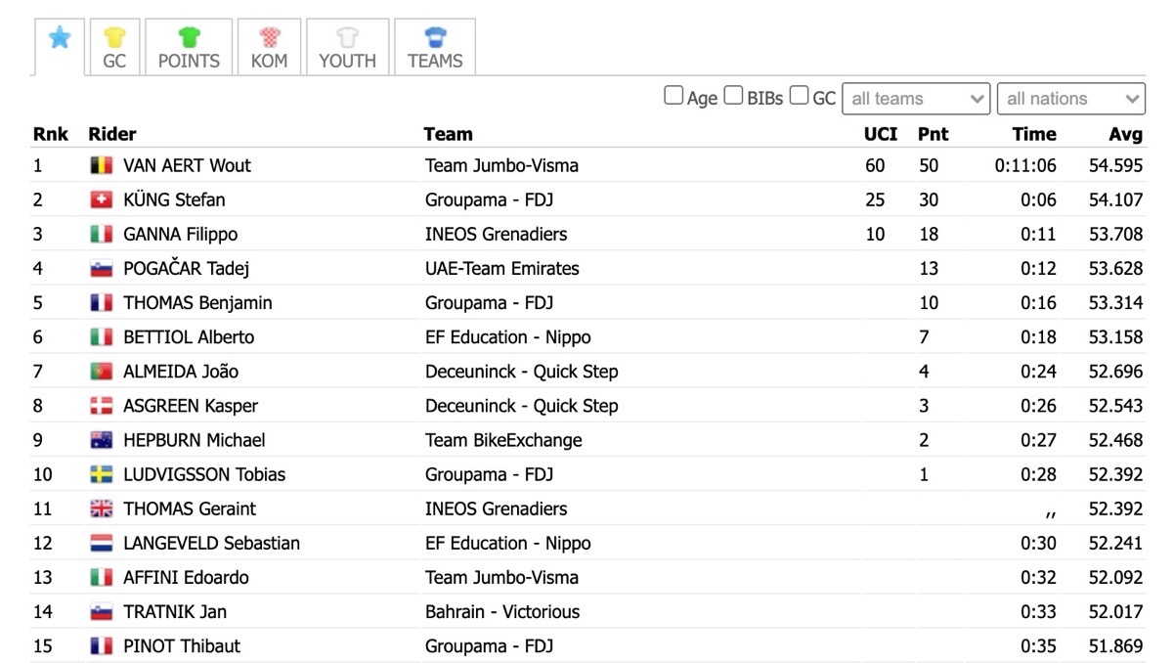The width and height of the screenshot is (1173, 663).
Task: Toggle the GC checkbox filter
Action: coord(799,96)
